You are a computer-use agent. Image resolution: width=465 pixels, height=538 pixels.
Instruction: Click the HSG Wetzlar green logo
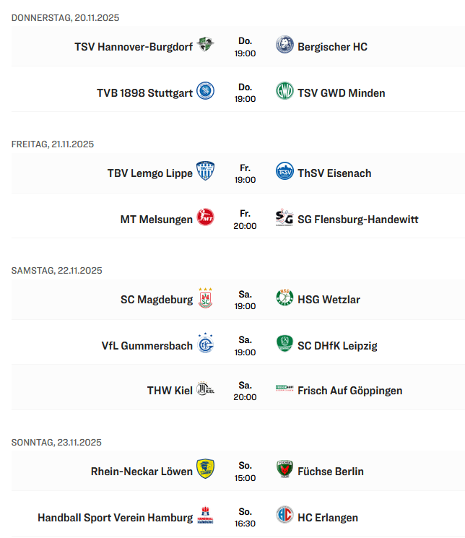pos(284,298)
